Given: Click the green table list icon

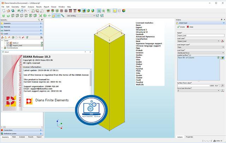Looking at the screenshot, I should click(108, 11).
